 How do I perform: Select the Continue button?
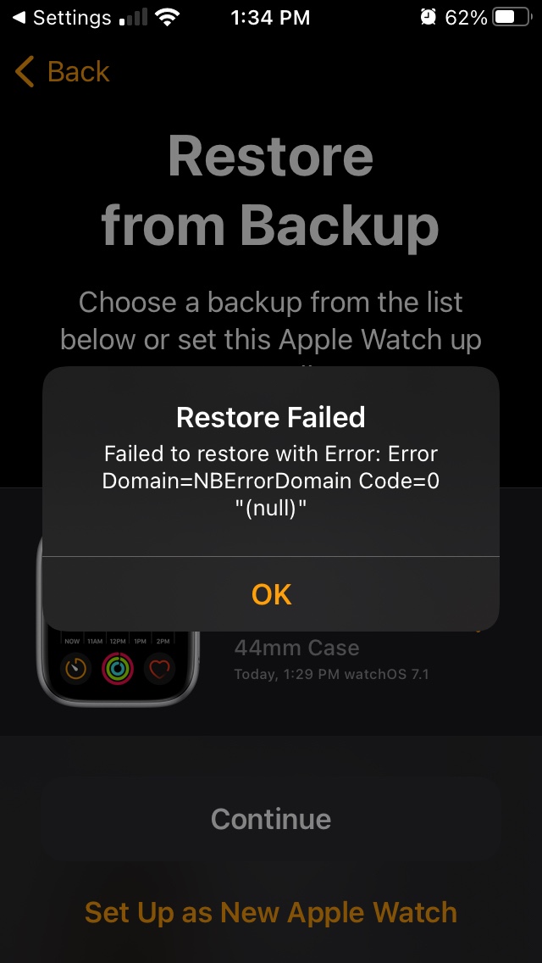(271, 819)
